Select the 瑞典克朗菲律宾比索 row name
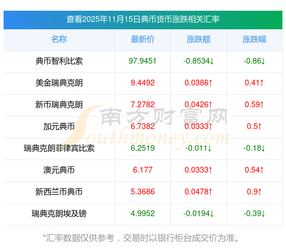Image resolution: width=286 pixels, height=249 pixels. (59, 148)
